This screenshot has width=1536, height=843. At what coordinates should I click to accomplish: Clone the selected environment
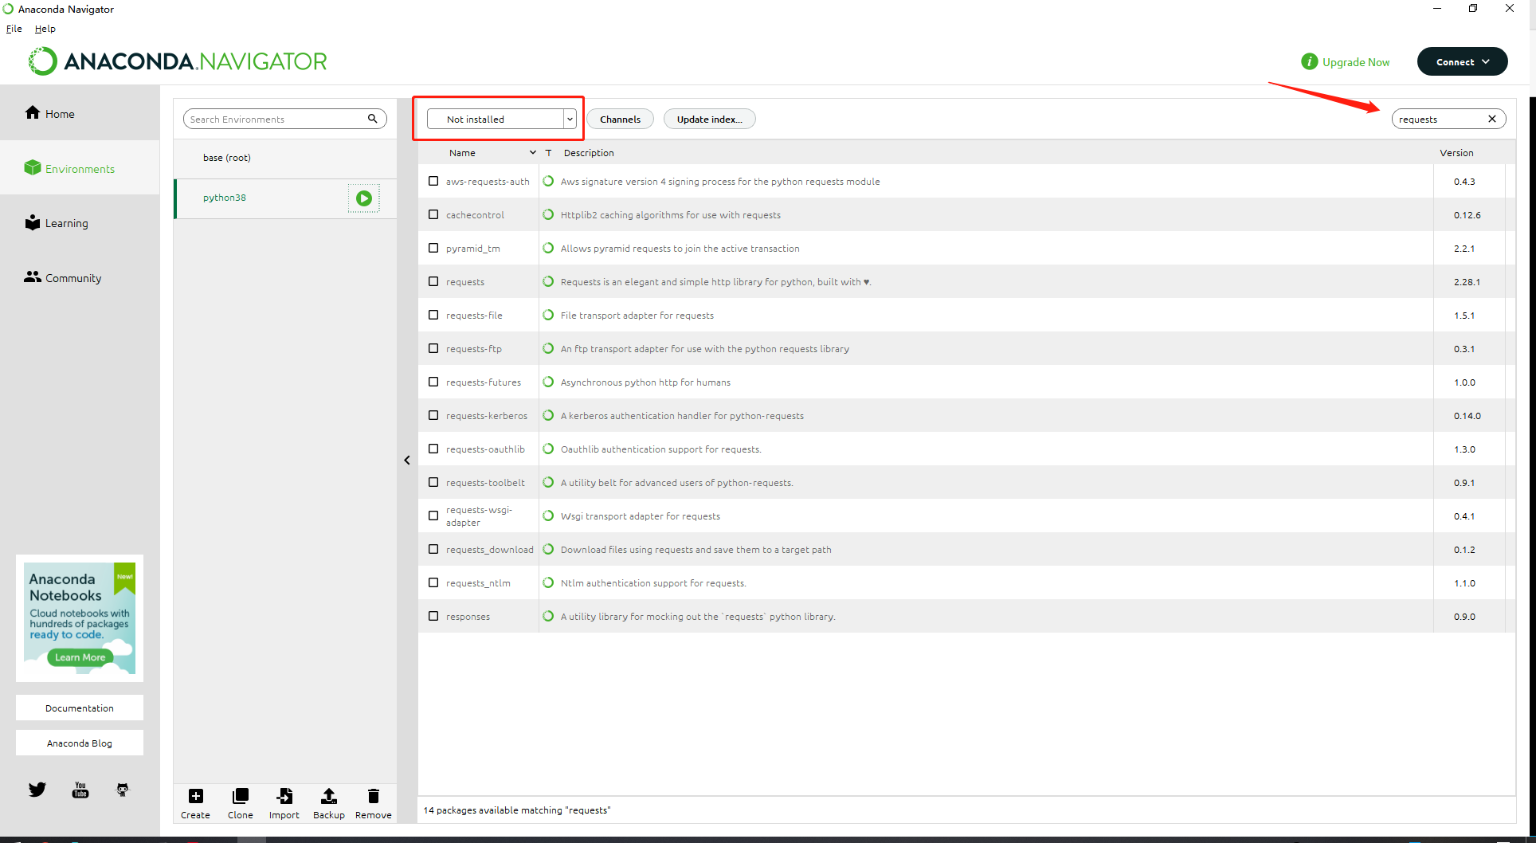[240, 803]
